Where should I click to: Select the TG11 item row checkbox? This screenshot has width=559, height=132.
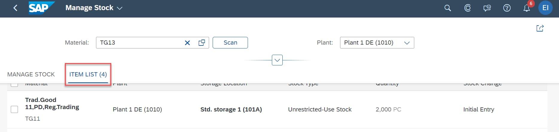tap(14, 109)
